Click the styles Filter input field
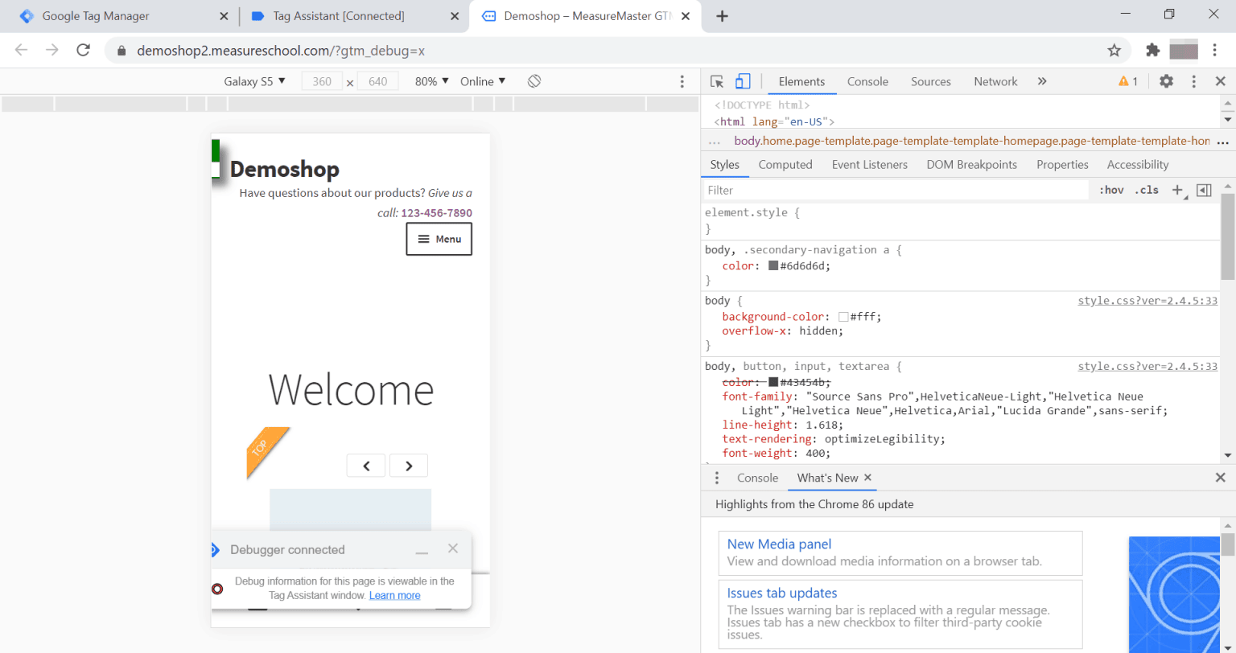 point(893,191)
